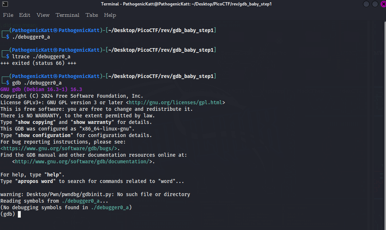Show the Tabs menu
This screenshot has width=386, height=230.
tap(92, 15)
